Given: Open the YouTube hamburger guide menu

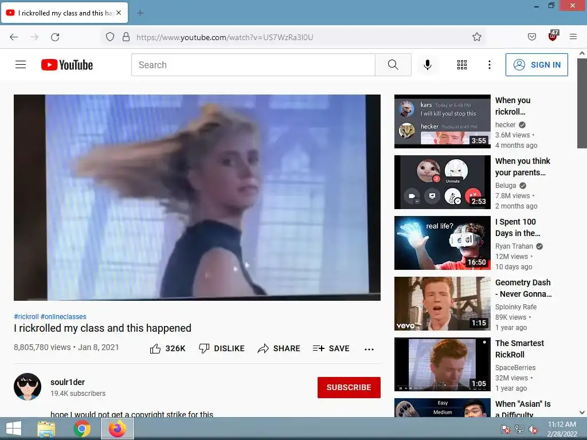Looking at the screenshot, I should [x=21, y=65].
